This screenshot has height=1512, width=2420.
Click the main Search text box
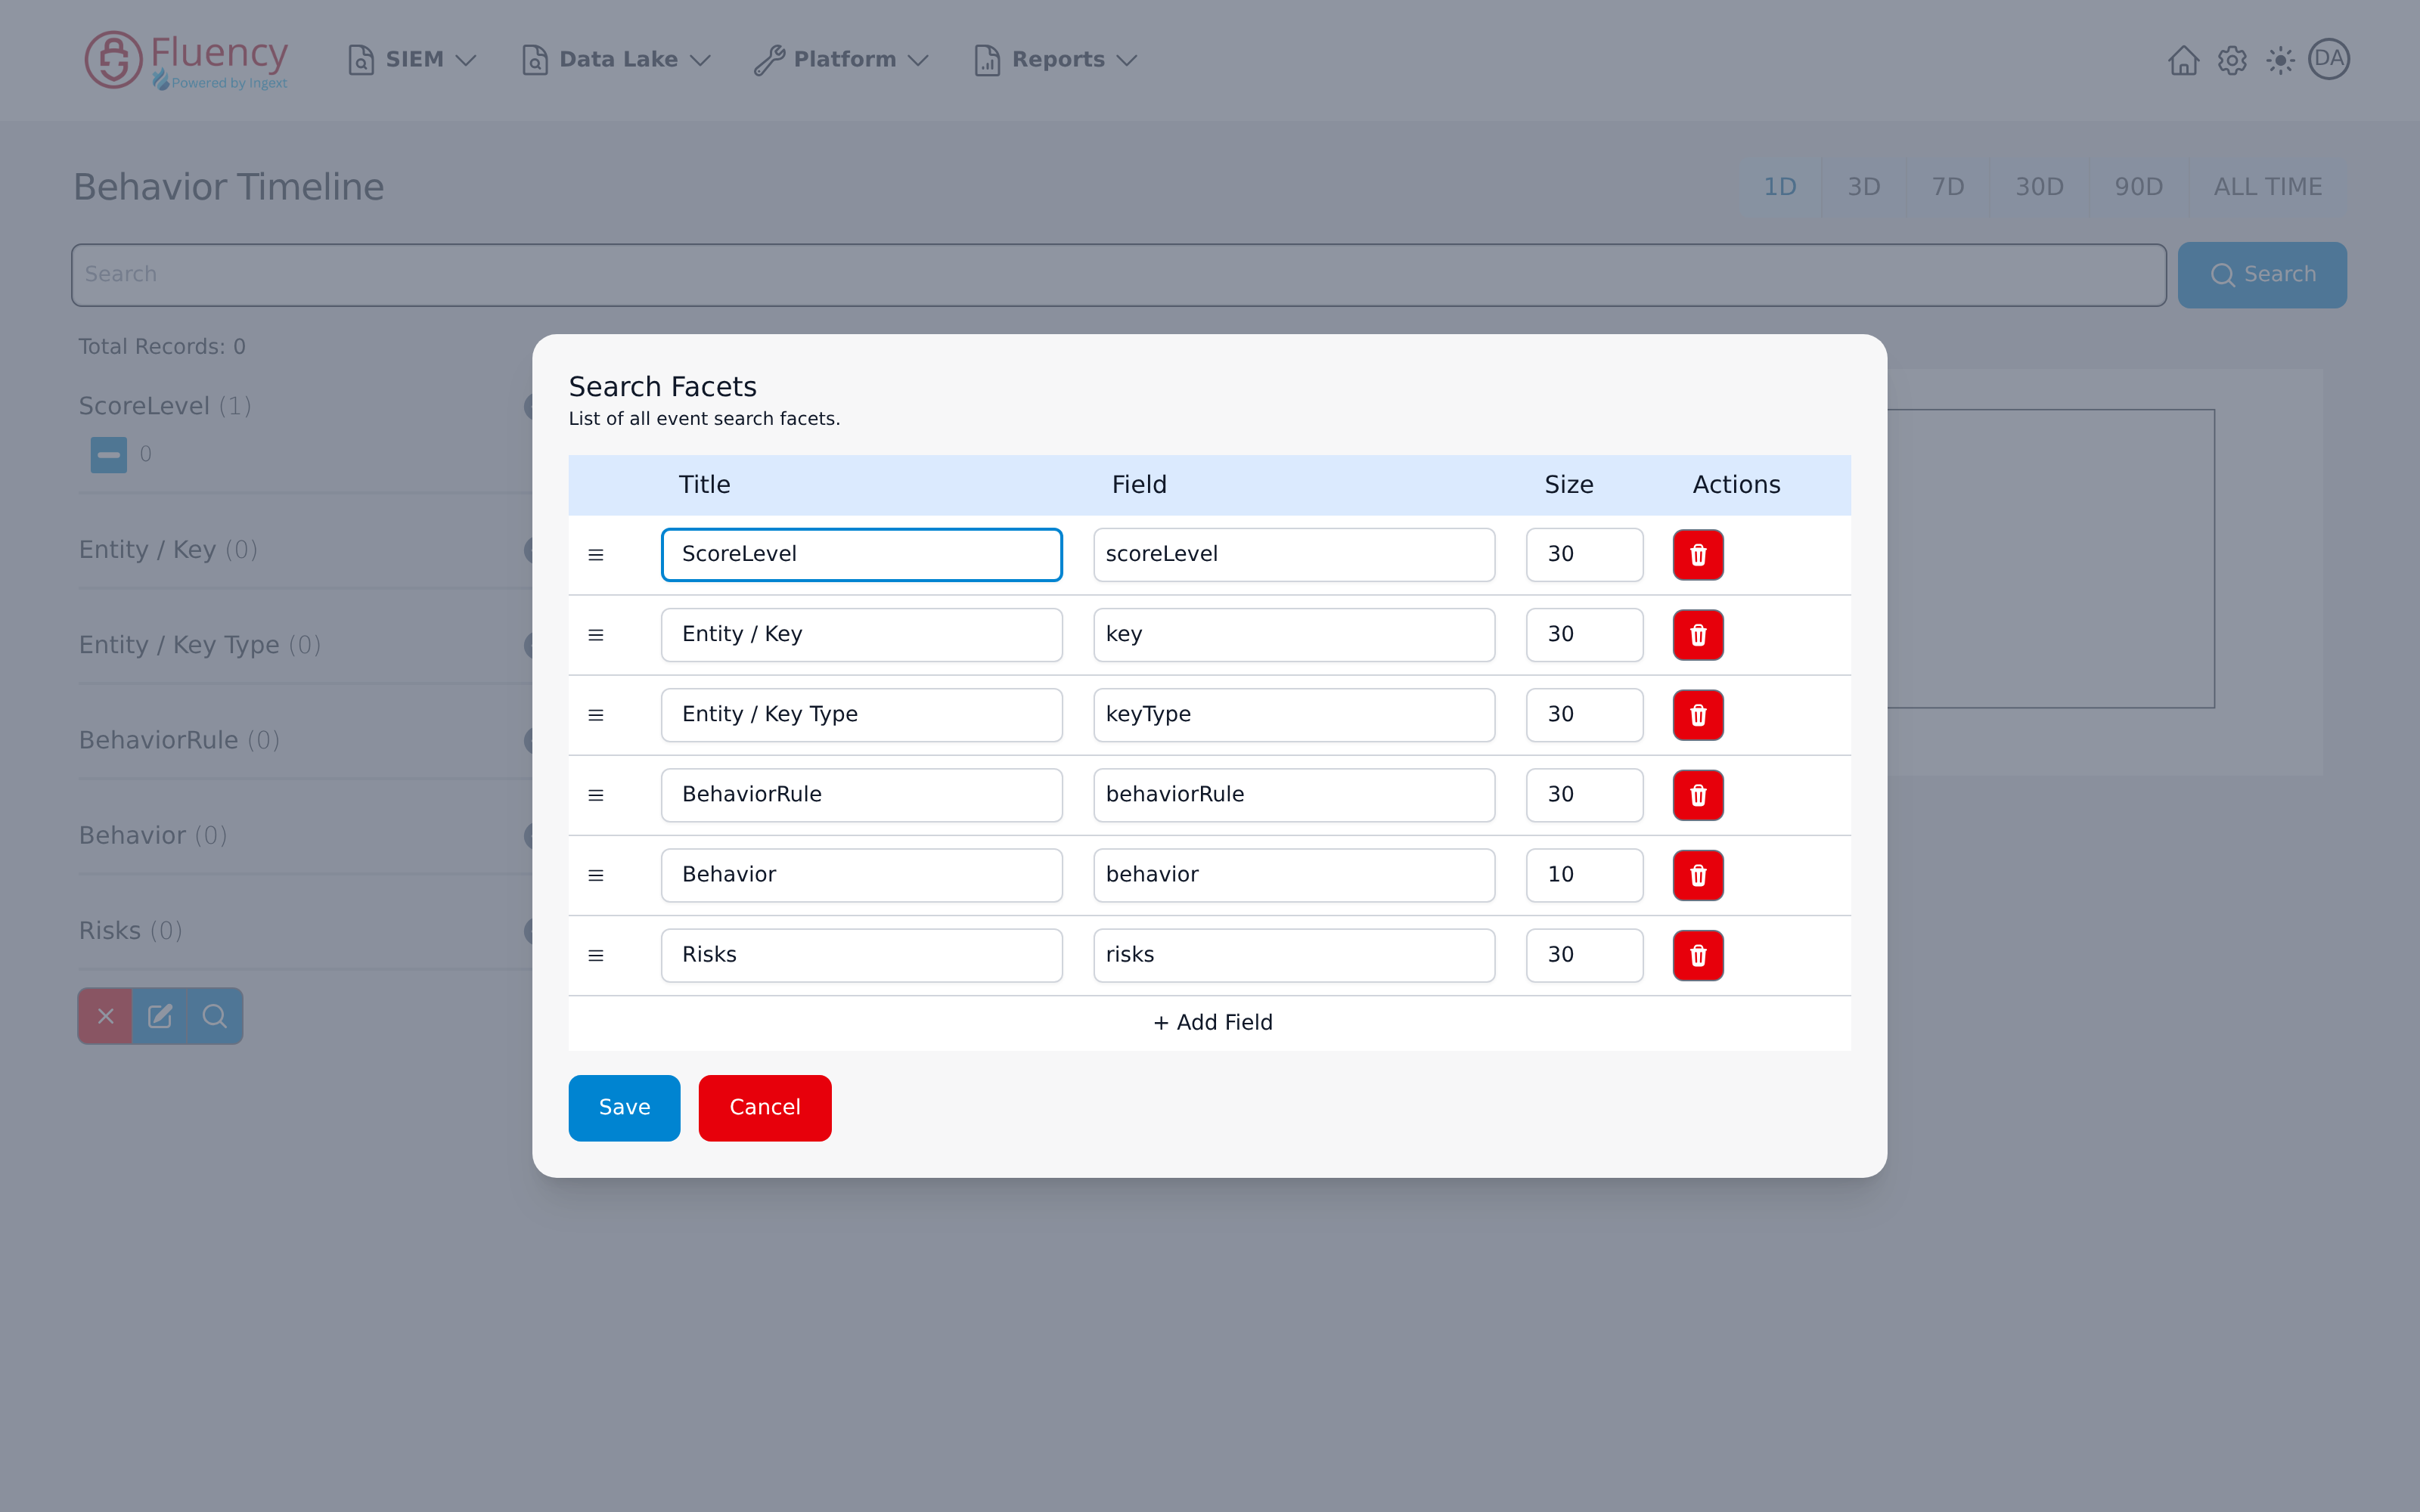pyautogui.click(x=1118, y=275)
